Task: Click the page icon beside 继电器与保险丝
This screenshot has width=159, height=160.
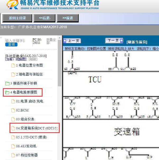Action: 13,74
